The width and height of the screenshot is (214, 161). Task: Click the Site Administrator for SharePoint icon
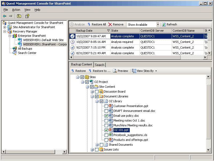pos(10,27)
